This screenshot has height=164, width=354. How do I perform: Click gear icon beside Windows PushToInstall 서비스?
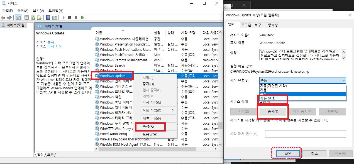[97, 55]
